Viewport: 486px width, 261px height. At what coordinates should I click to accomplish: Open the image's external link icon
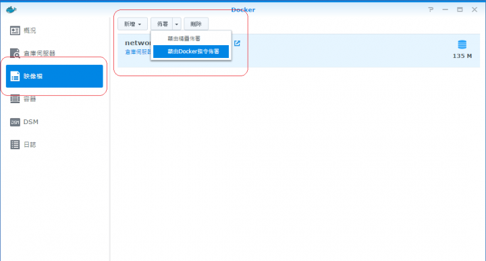click(x=237, y=43)
